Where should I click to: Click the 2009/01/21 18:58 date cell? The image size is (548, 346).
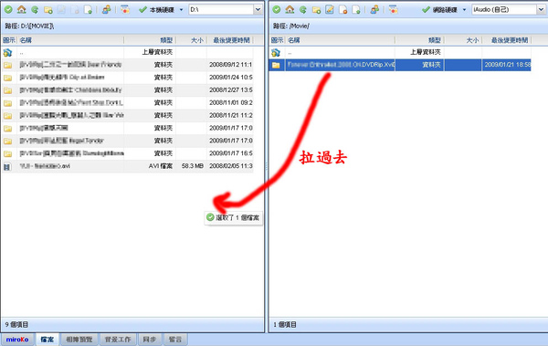coord(507,65)
